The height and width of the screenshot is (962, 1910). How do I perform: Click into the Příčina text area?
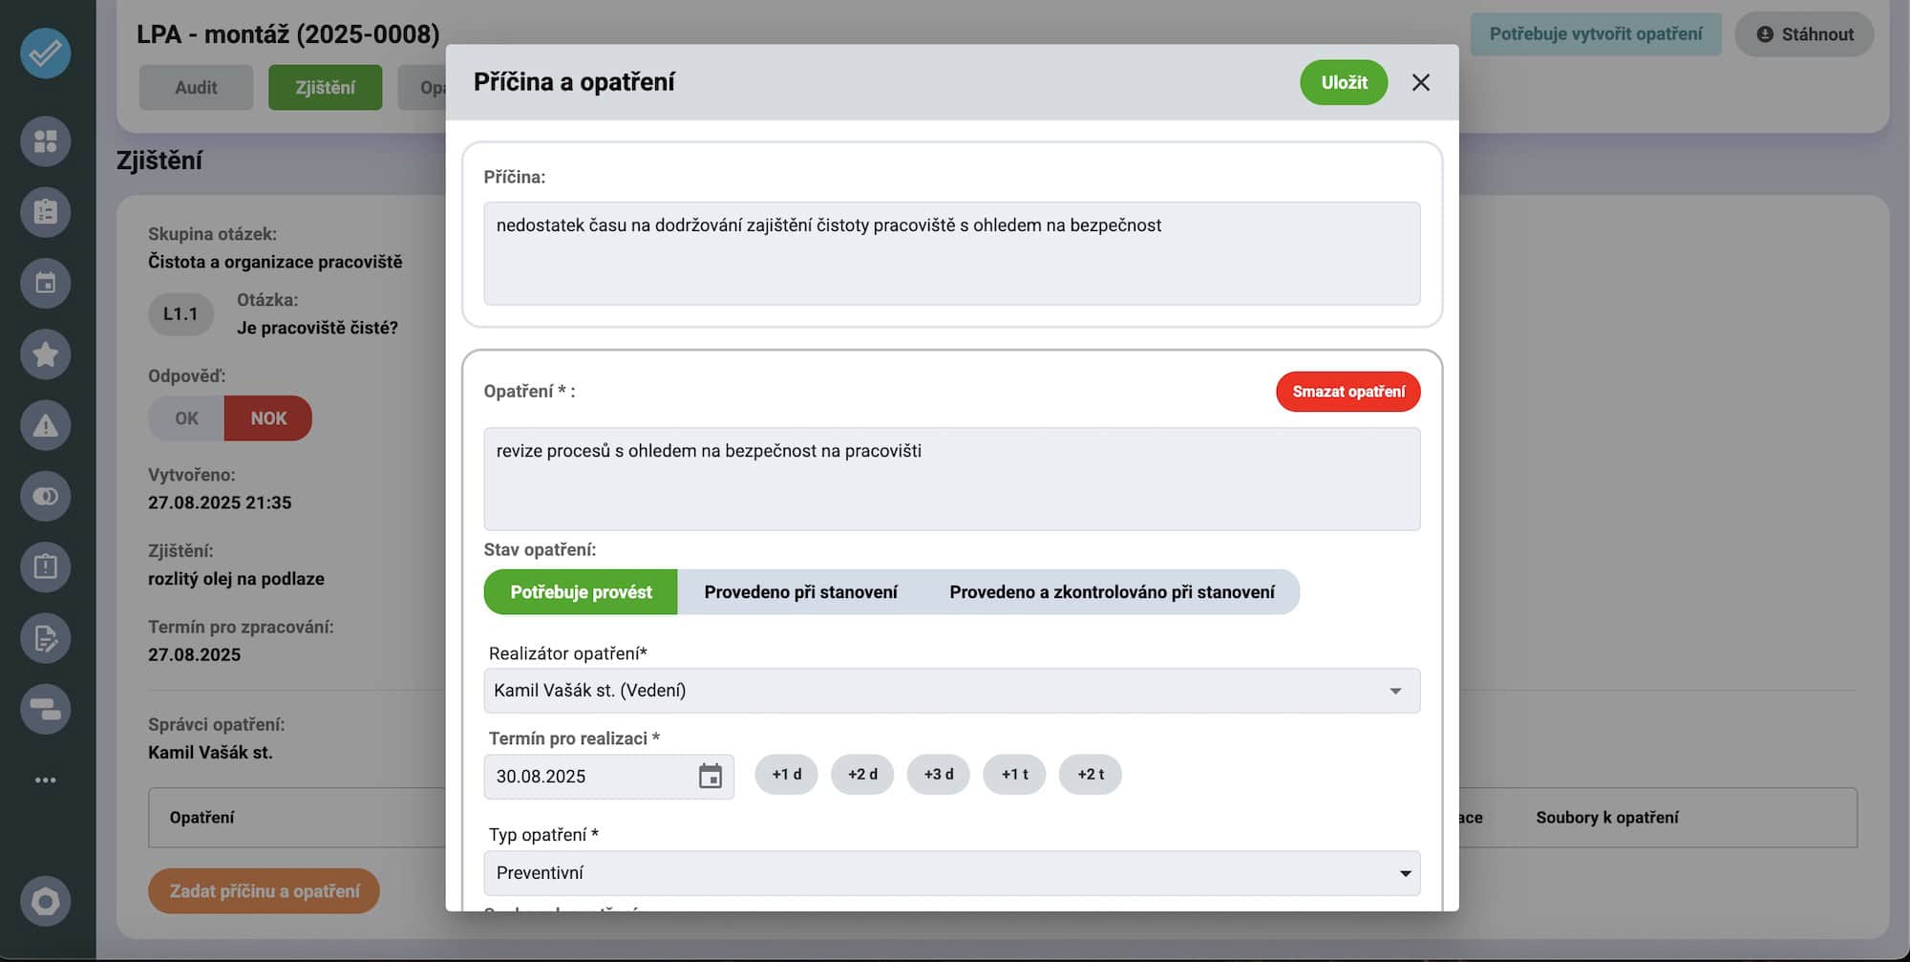(951, 253)
